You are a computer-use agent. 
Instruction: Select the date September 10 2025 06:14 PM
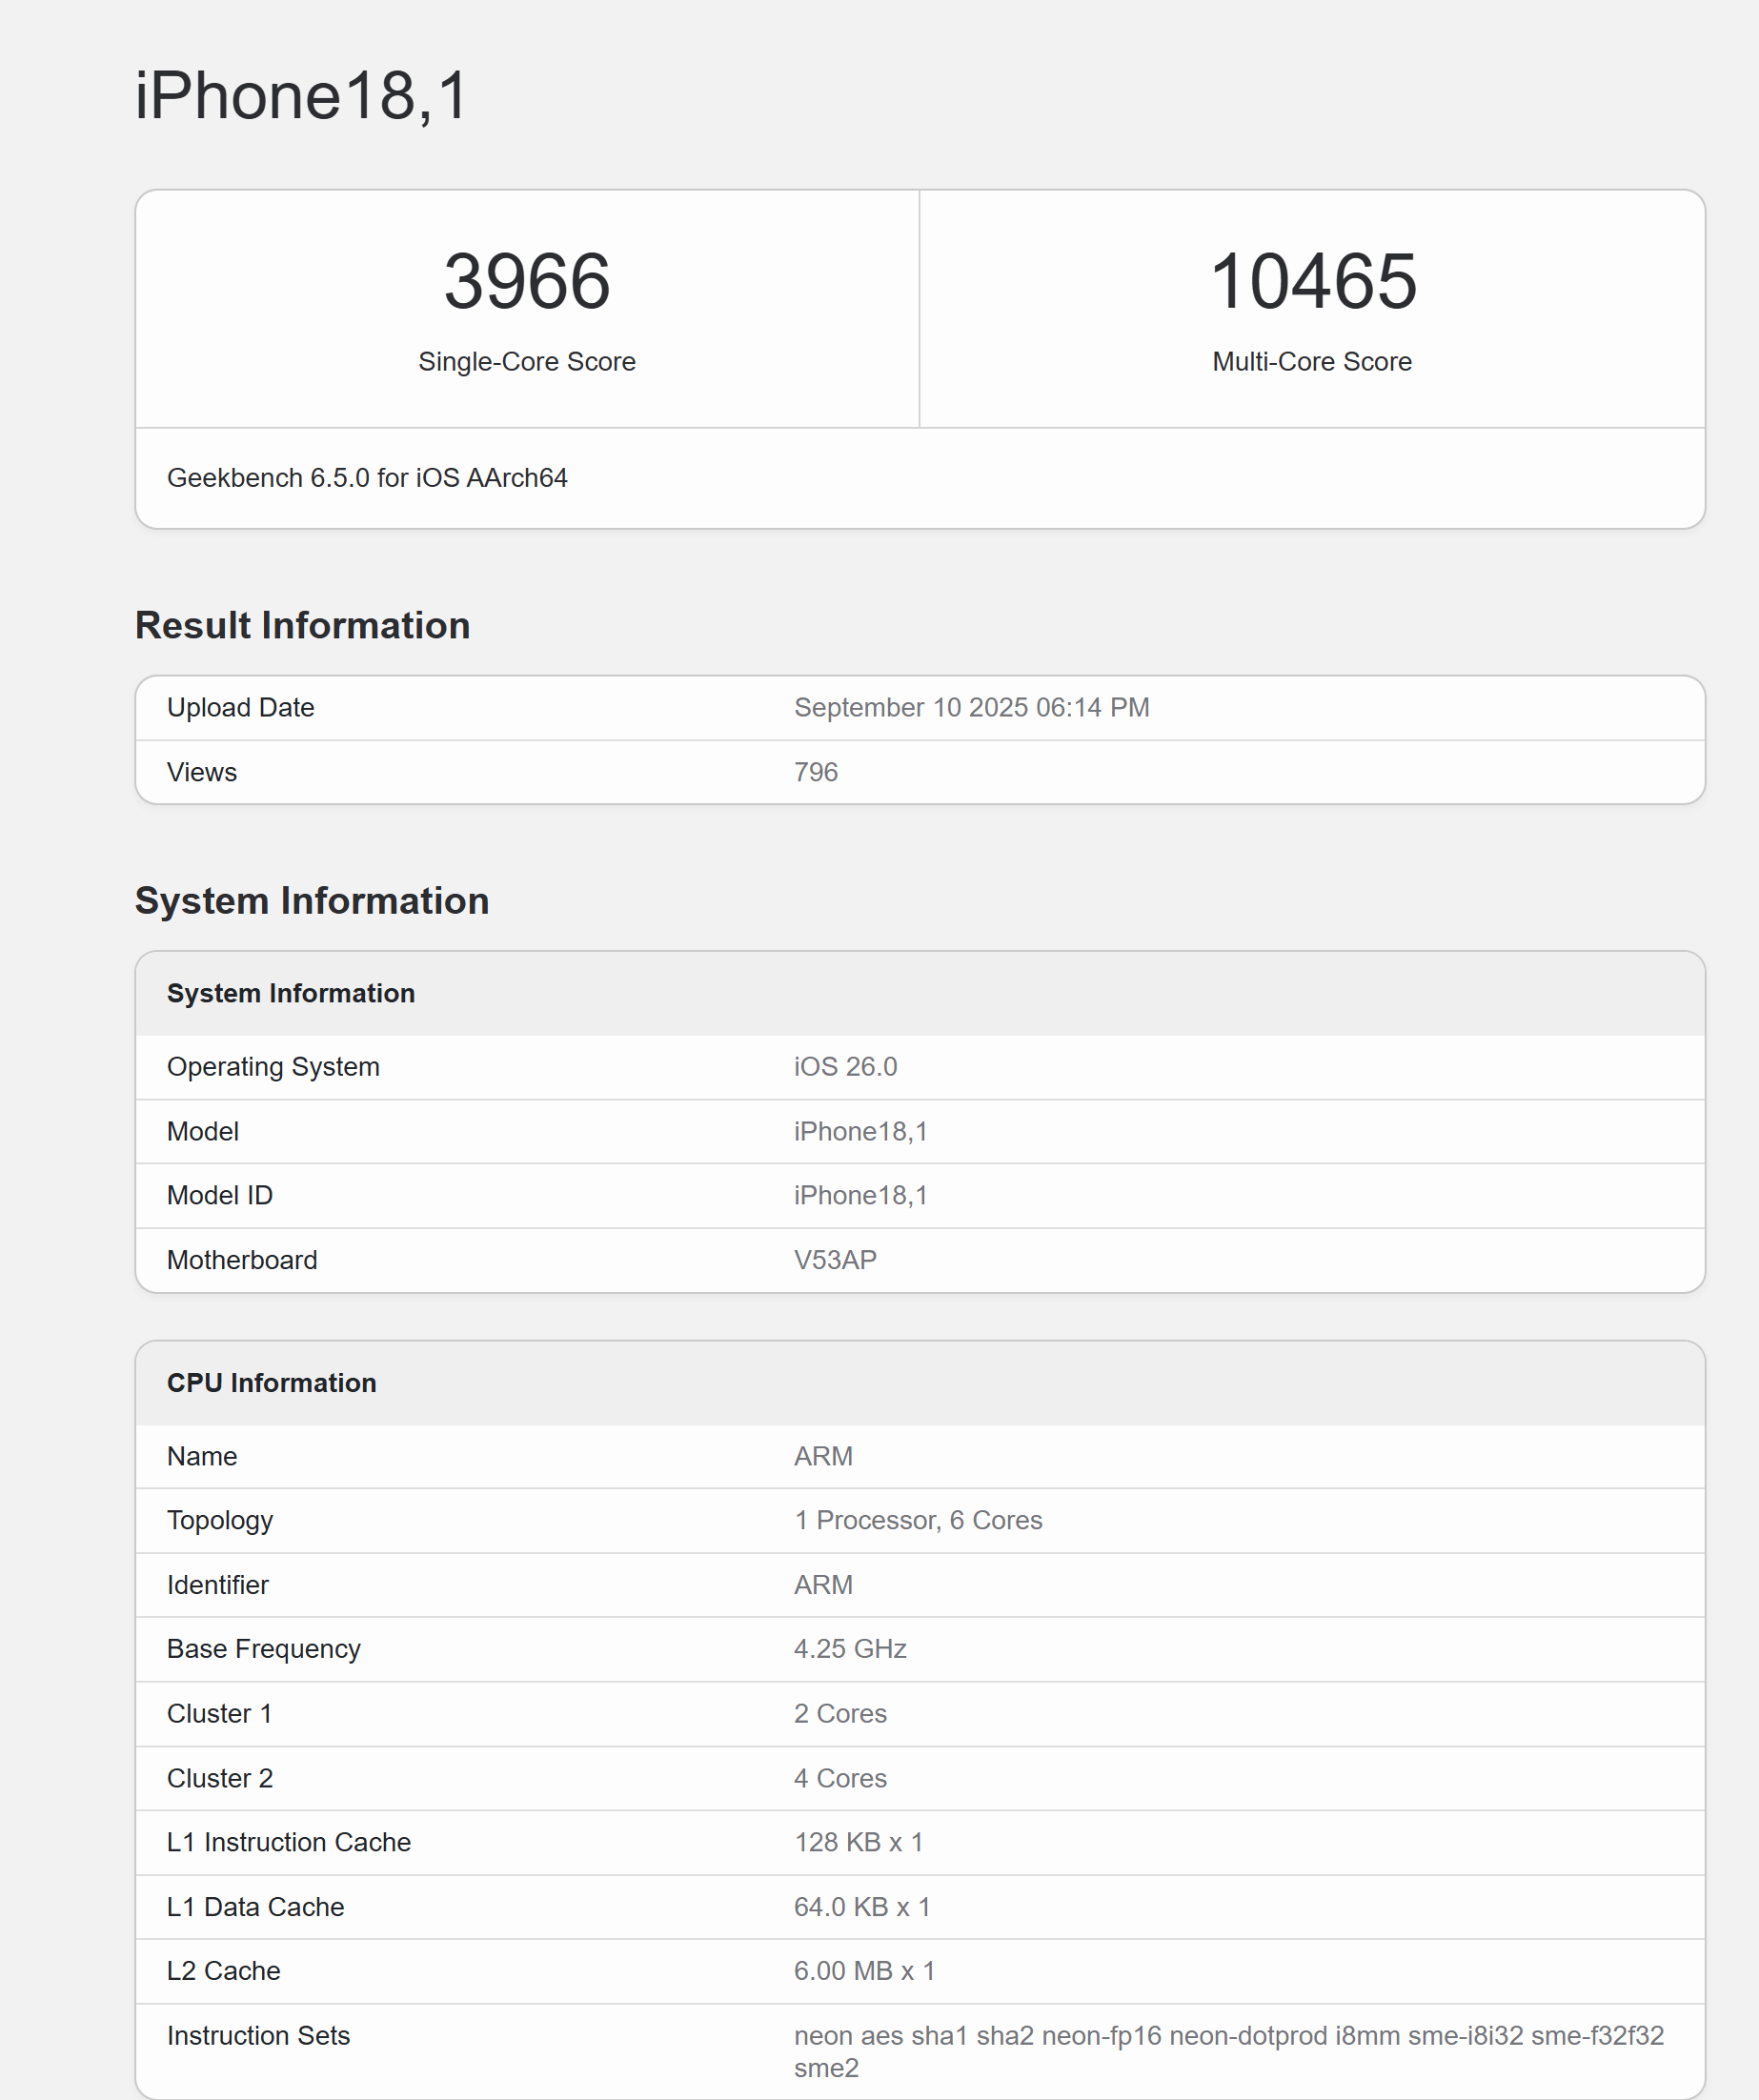pyautogui.click(x=972, y=707)
